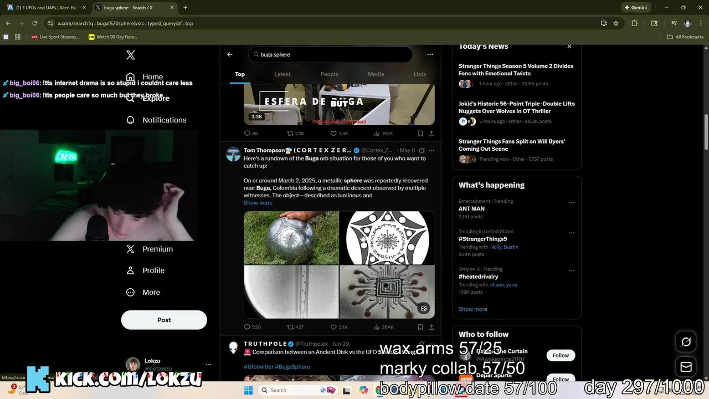This screenshot has width=709, height=399.
Task: Open Grok floating button
Action: (x=686, y=342)
